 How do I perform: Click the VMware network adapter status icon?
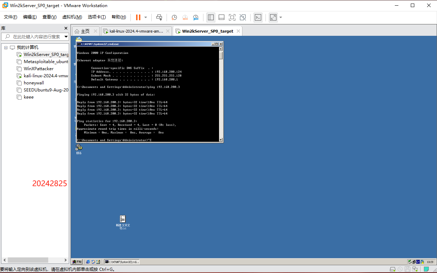(x=415, y=269)
